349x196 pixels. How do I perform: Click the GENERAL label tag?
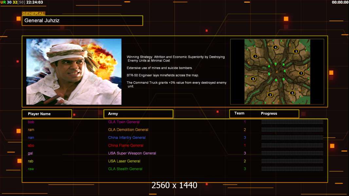click(33, 13)
